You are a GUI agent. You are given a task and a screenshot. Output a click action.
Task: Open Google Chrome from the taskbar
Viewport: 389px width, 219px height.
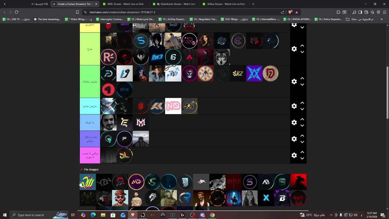tap(212, 215)
